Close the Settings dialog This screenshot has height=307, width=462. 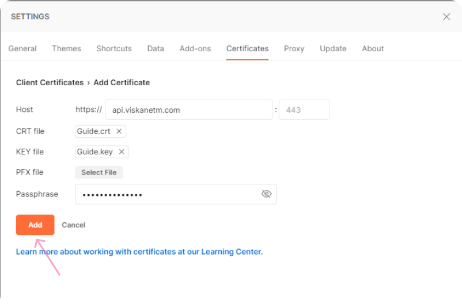click(x=446, y=17)
